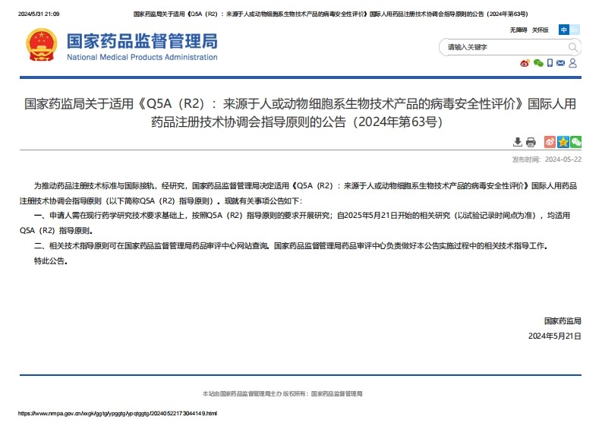This screenshot has height=426, width=602.
Task: Switch language to 中 (Chinese)
Action: [x=564, y=30]
